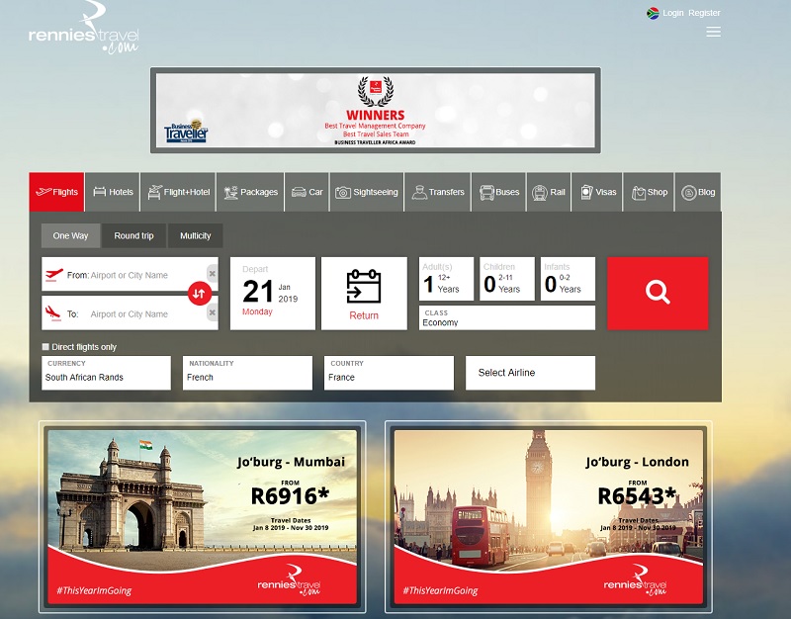Open the Sightseeing tab

tap(367, 192)
